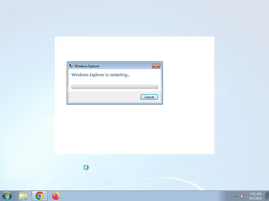The image size is (269, 201).
Task: Click the muted volume tray icon
Action: pos(242,196)
